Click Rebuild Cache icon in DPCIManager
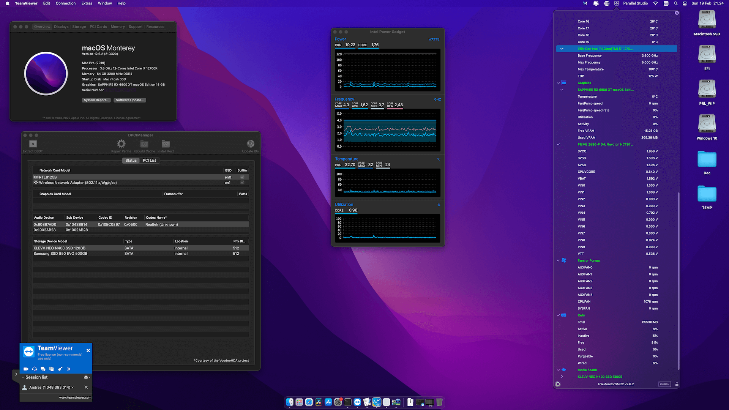The height and width of the screenshot is (410, 729). pyautogui.click(x=144, y=144)
